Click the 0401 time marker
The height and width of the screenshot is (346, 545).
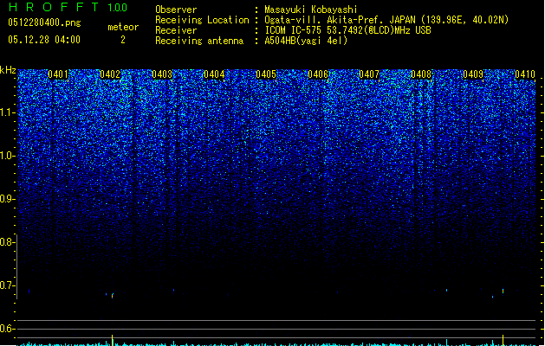coord(58,74)
